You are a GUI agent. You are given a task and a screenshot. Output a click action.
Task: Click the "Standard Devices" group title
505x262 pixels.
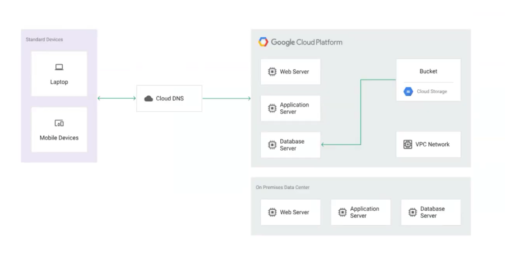pos(44,39)
